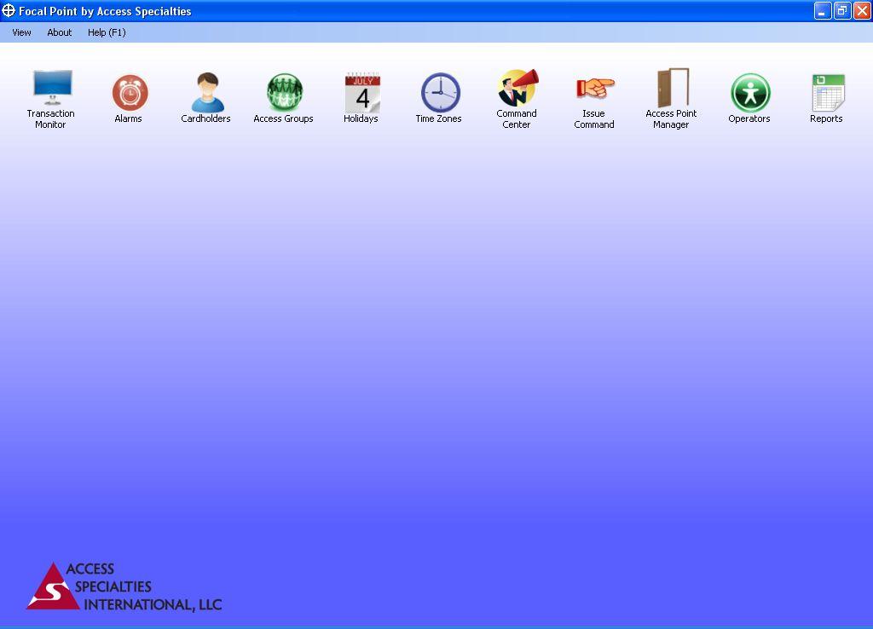This screenshot has height=629, width=873.
Task: Open the Access Point Manager door icon
Action: (673, 88)
